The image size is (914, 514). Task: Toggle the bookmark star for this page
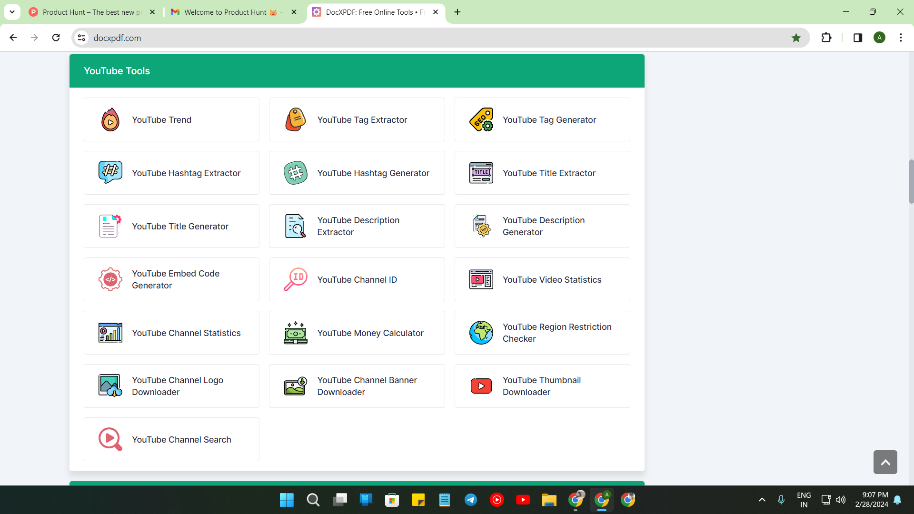coord(796,38)
